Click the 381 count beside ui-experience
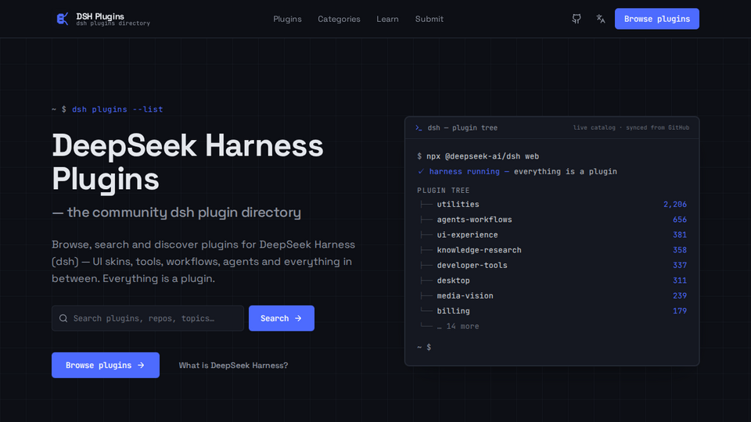Viewport: 751px width, 422px height. coord(680,235)
